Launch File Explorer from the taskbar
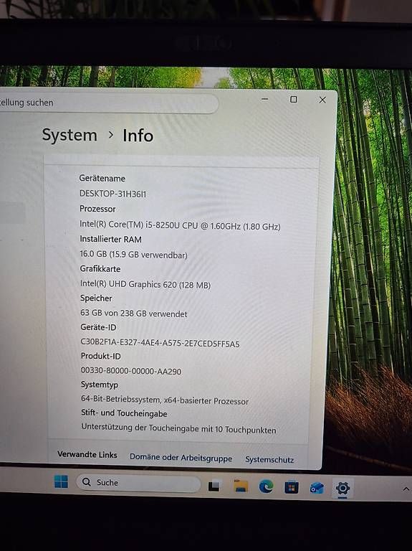412x551 pixels. click(241, 486)
